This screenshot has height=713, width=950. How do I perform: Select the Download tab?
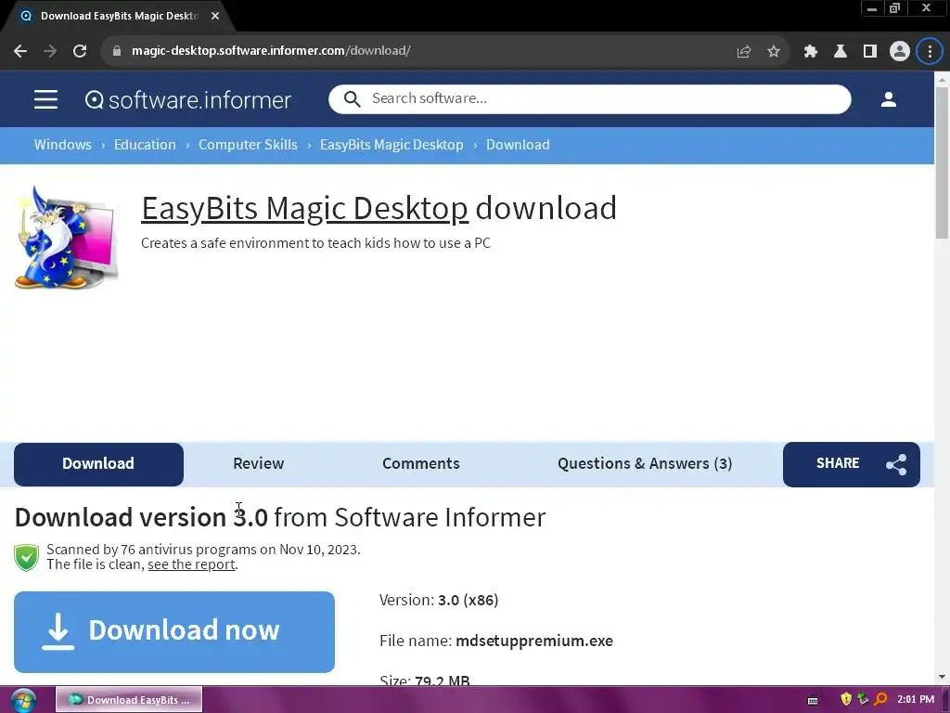pos(98,464)
